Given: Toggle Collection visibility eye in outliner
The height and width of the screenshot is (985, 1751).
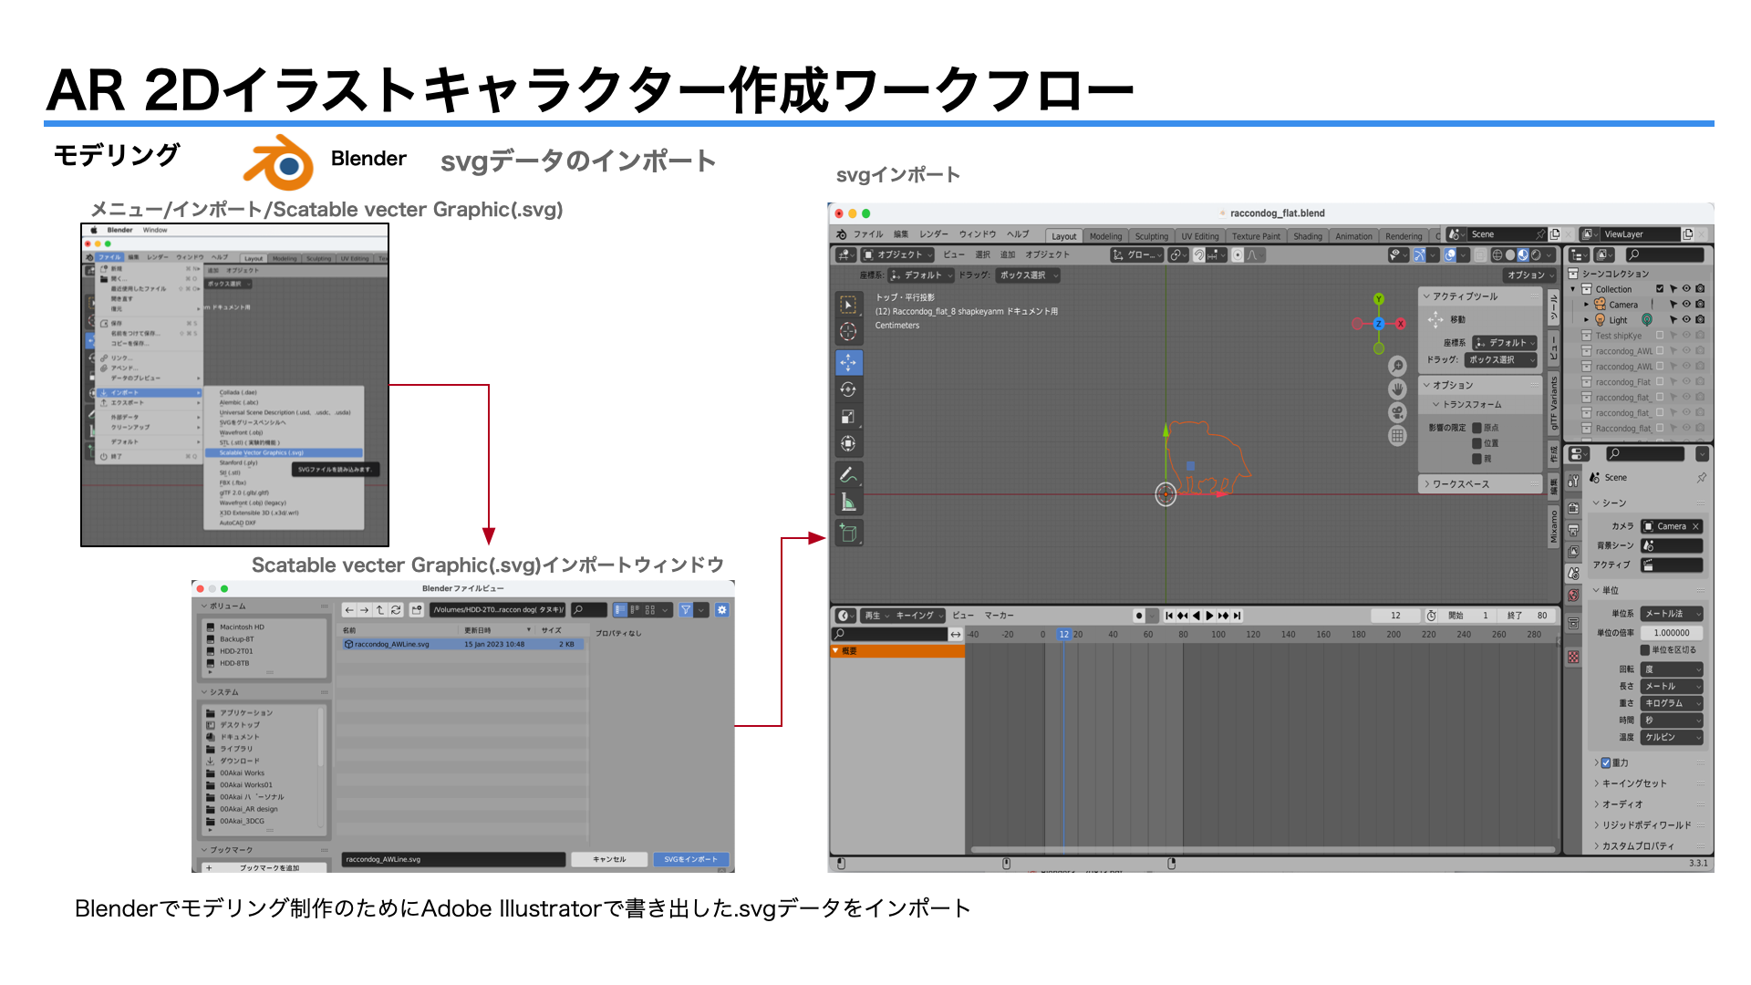Looking at the screenshot, I should (x=1686, y=289).
